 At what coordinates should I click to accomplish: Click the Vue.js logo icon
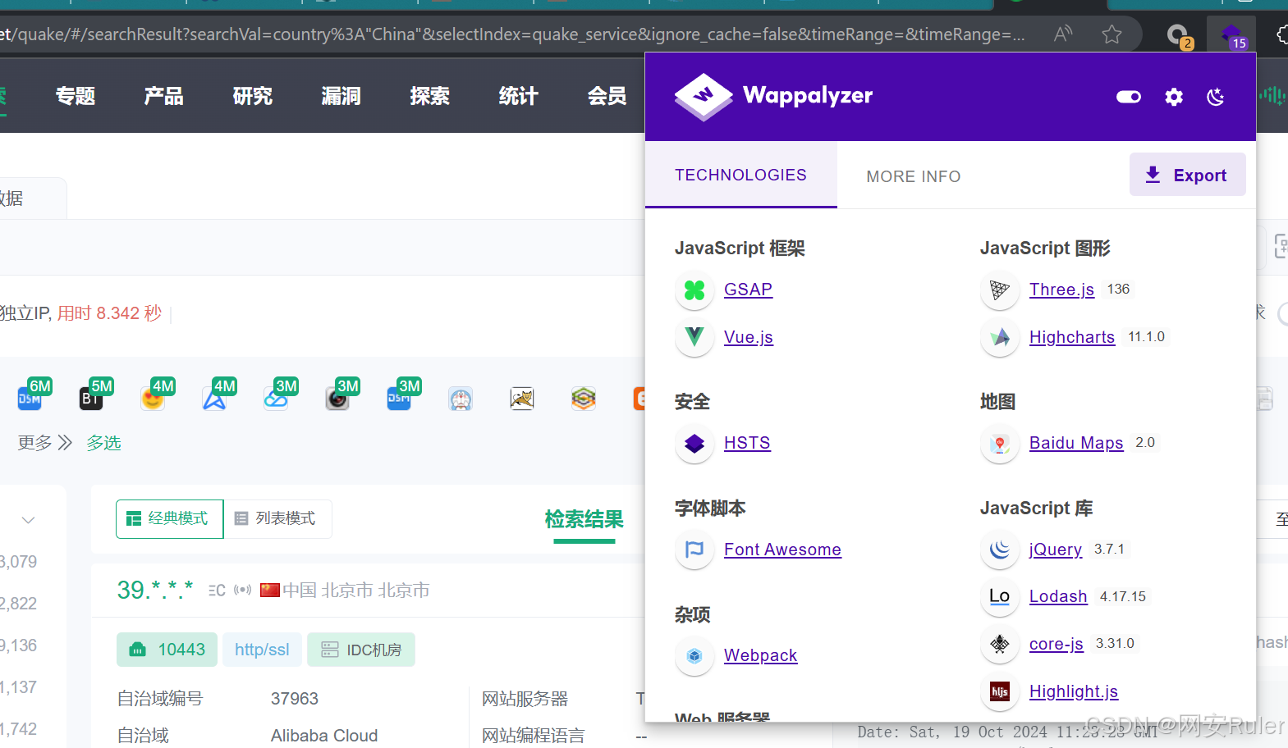point(694,337)
